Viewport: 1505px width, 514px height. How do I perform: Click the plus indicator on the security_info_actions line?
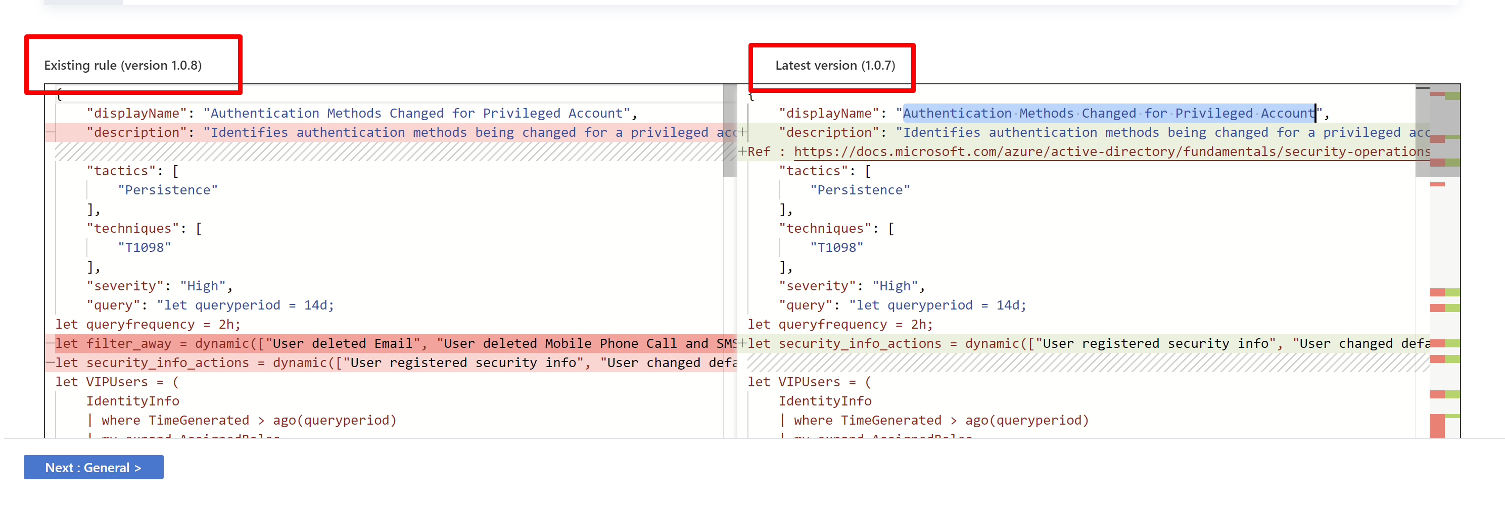pyautogui.click(x=742, y=343)
